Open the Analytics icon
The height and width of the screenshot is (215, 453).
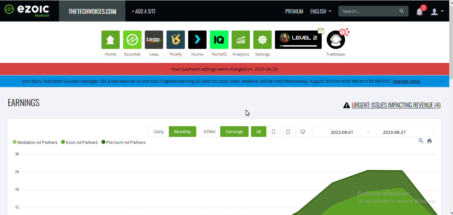tap(241, 40)
